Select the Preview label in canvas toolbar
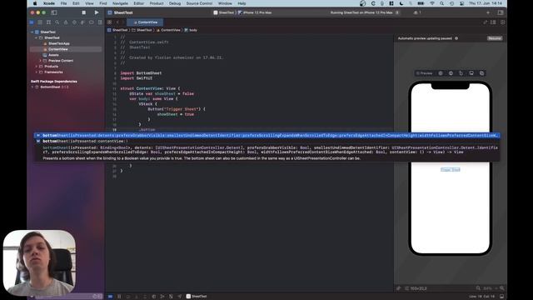The width and height of the screenshot is (533, 300). pyautogui.click(x=425, y=73)
